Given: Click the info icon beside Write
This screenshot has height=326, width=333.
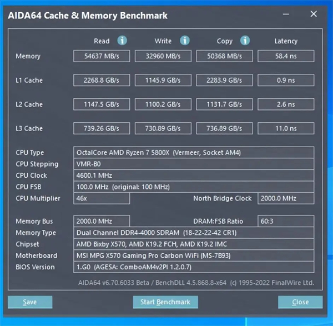Looking at the screenshot, I should [x=185, y=41].
